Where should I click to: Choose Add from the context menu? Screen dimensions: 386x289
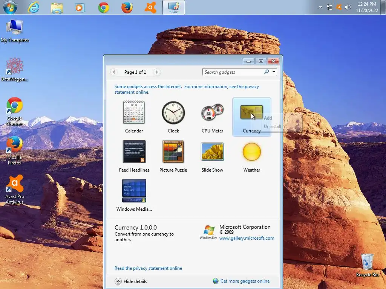268,118
